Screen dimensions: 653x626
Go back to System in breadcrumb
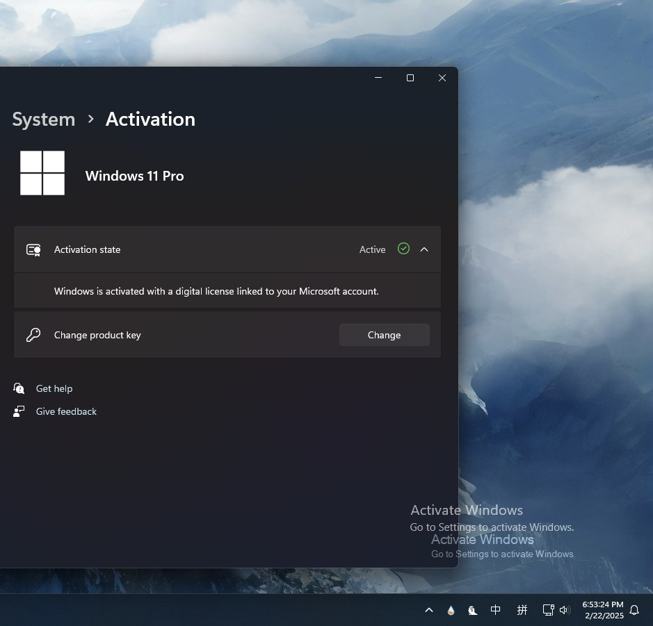point(44,120)
